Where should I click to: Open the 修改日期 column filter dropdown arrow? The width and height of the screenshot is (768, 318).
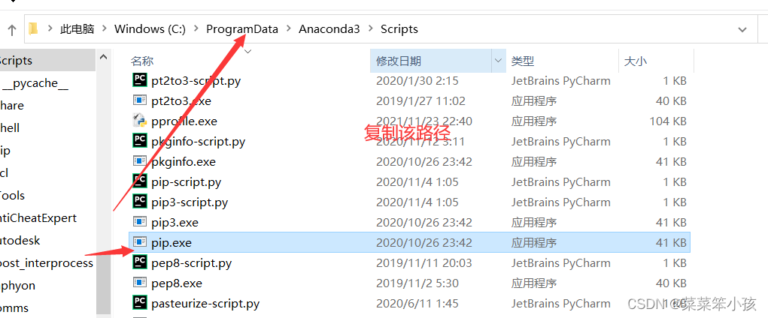point(499,61)
